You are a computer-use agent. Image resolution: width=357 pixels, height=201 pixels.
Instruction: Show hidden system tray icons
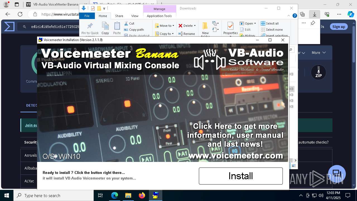click(301, 195)
